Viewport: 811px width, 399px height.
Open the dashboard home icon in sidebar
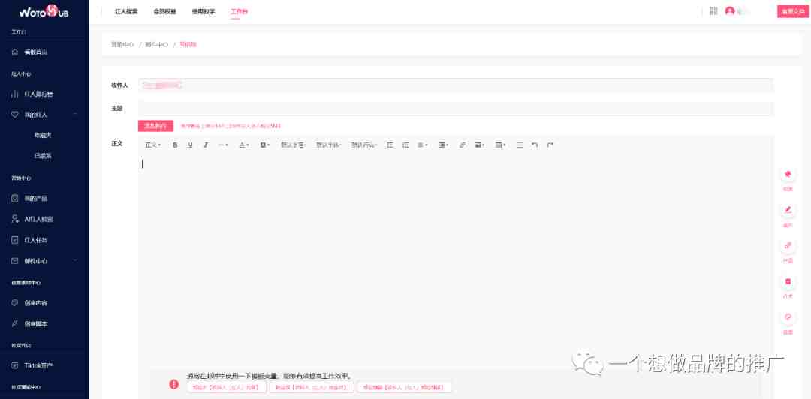coord(15,52)
